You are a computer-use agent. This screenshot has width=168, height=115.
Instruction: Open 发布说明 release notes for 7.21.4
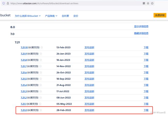[x=89, y=85]
